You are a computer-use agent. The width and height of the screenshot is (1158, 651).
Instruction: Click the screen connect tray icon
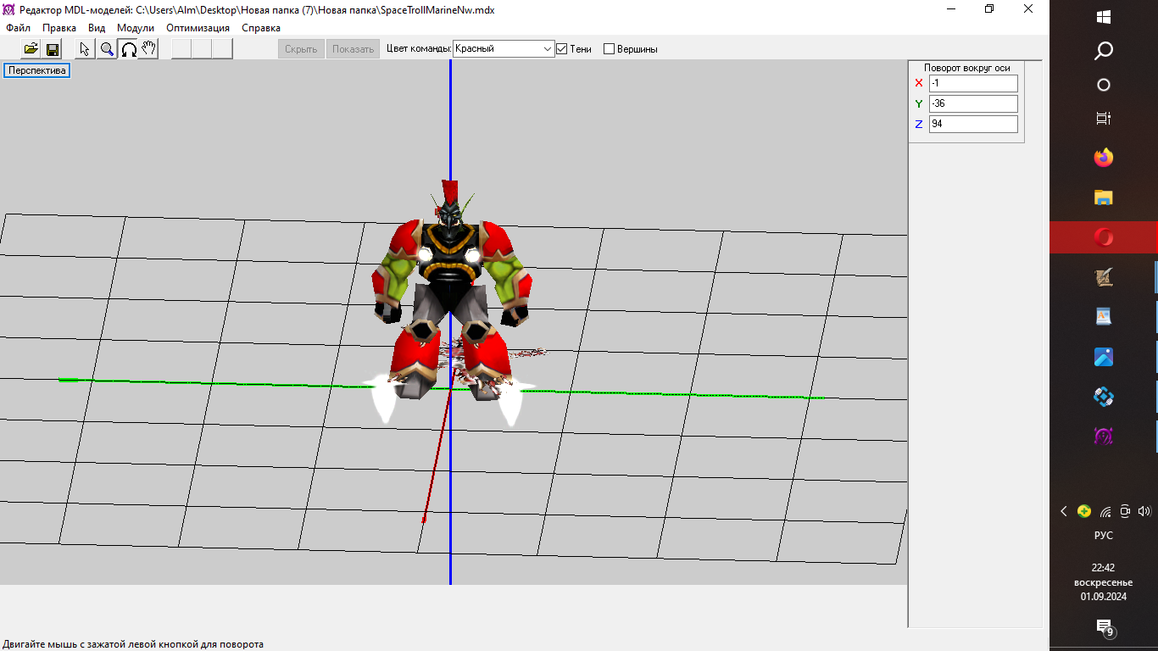[x=1125, y=511]
